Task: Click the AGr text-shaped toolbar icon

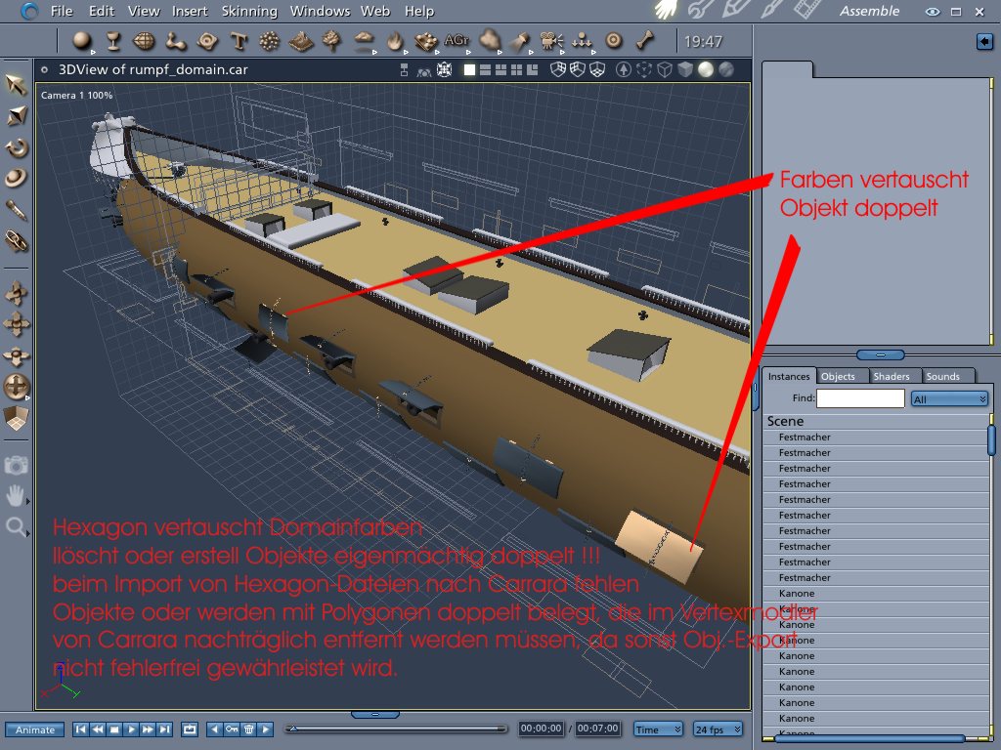Action: tap(456, 40)
